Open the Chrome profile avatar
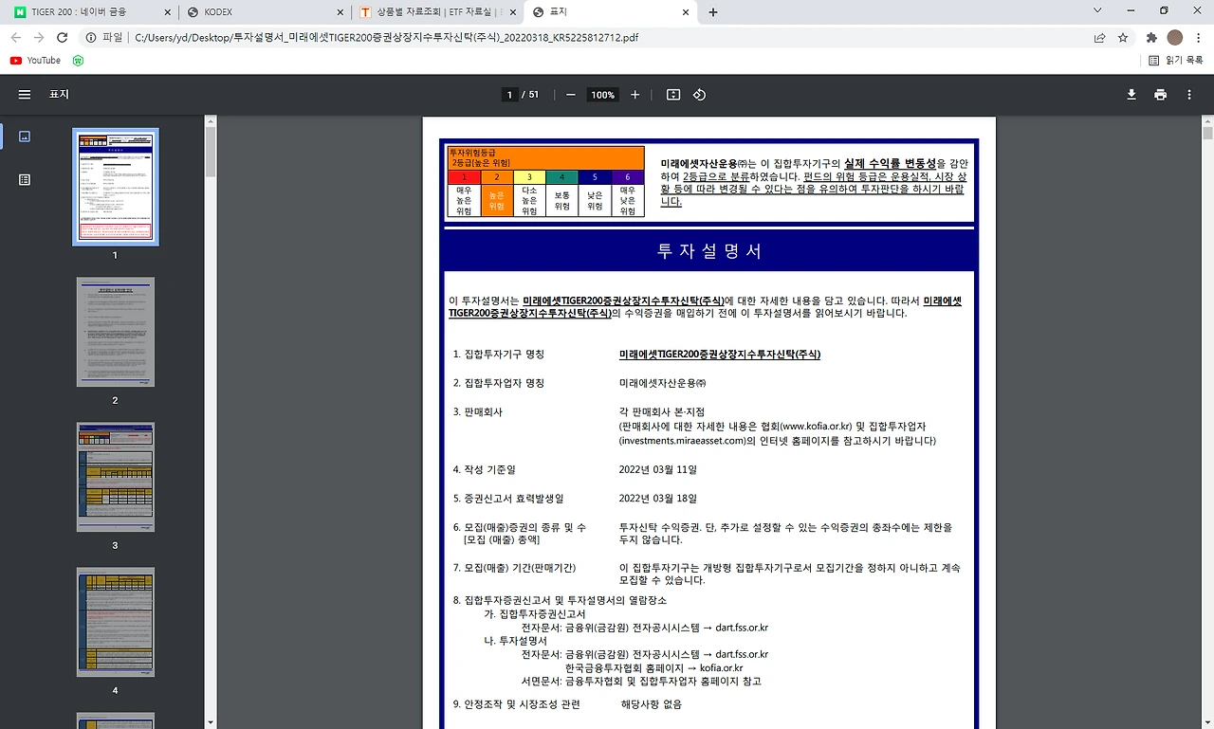Viewport: 1214px width, 729px height. coord(1175,38)
